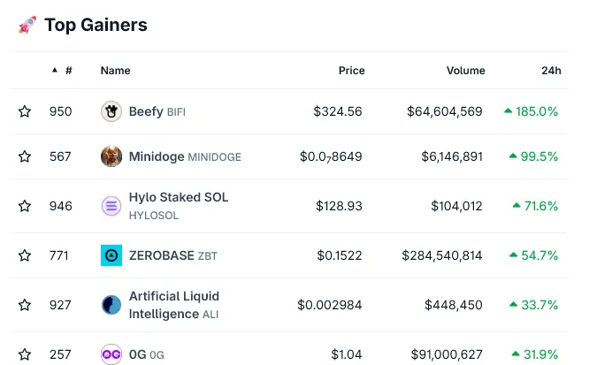The image size is (589, 365).
Task: Favorite Beefy with its star toggle
Action: [x=25, y=111]
